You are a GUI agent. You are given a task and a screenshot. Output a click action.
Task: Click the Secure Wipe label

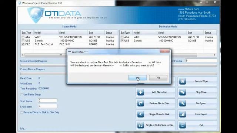[x=201, y=81]
